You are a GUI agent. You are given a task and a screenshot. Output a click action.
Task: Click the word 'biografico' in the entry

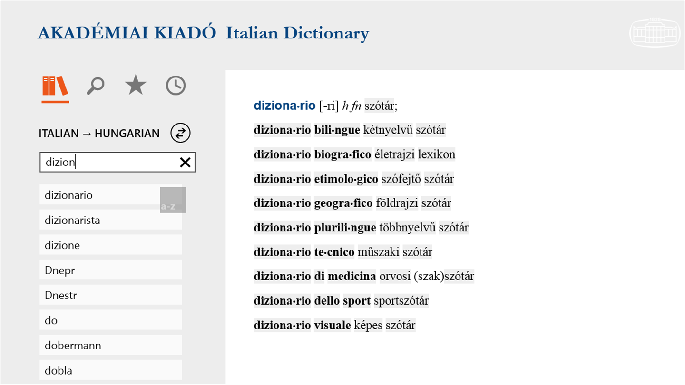pyautogui.click(x=343, y=154)
